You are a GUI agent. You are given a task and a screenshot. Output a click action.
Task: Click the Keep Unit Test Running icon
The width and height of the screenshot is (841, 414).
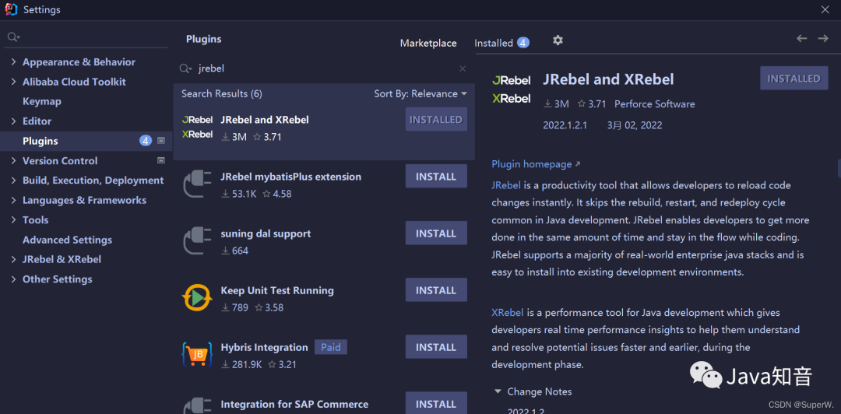197,297
